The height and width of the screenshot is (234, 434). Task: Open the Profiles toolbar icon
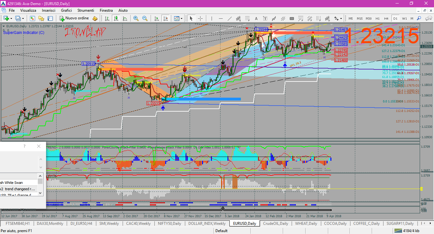(18, 18)
